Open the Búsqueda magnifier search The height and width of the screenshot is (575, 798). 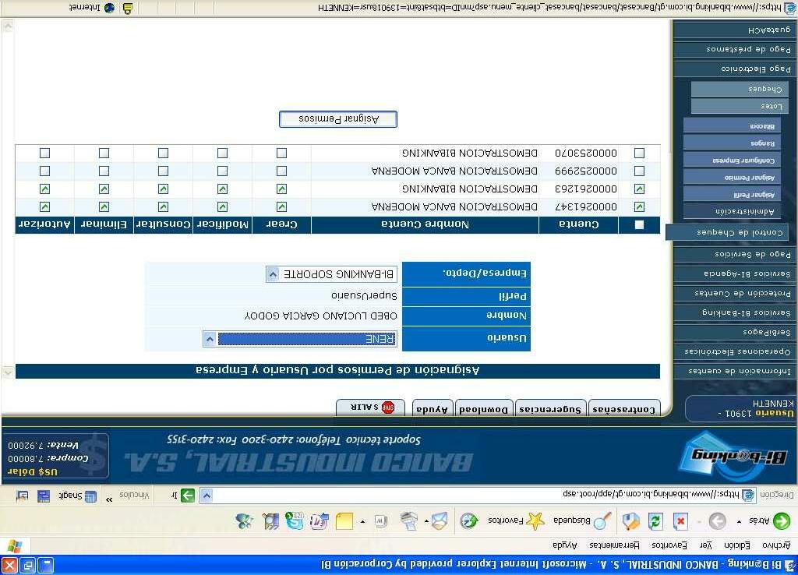(x=602, y=521)
